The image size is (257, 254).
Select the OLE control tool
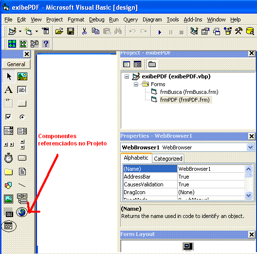8,213
